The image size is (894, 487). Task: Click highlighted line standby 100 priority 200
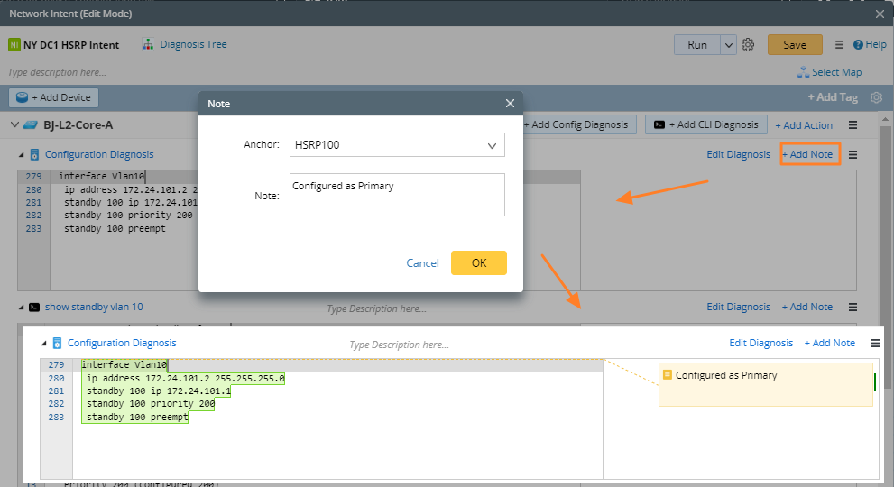click(151, 404)
